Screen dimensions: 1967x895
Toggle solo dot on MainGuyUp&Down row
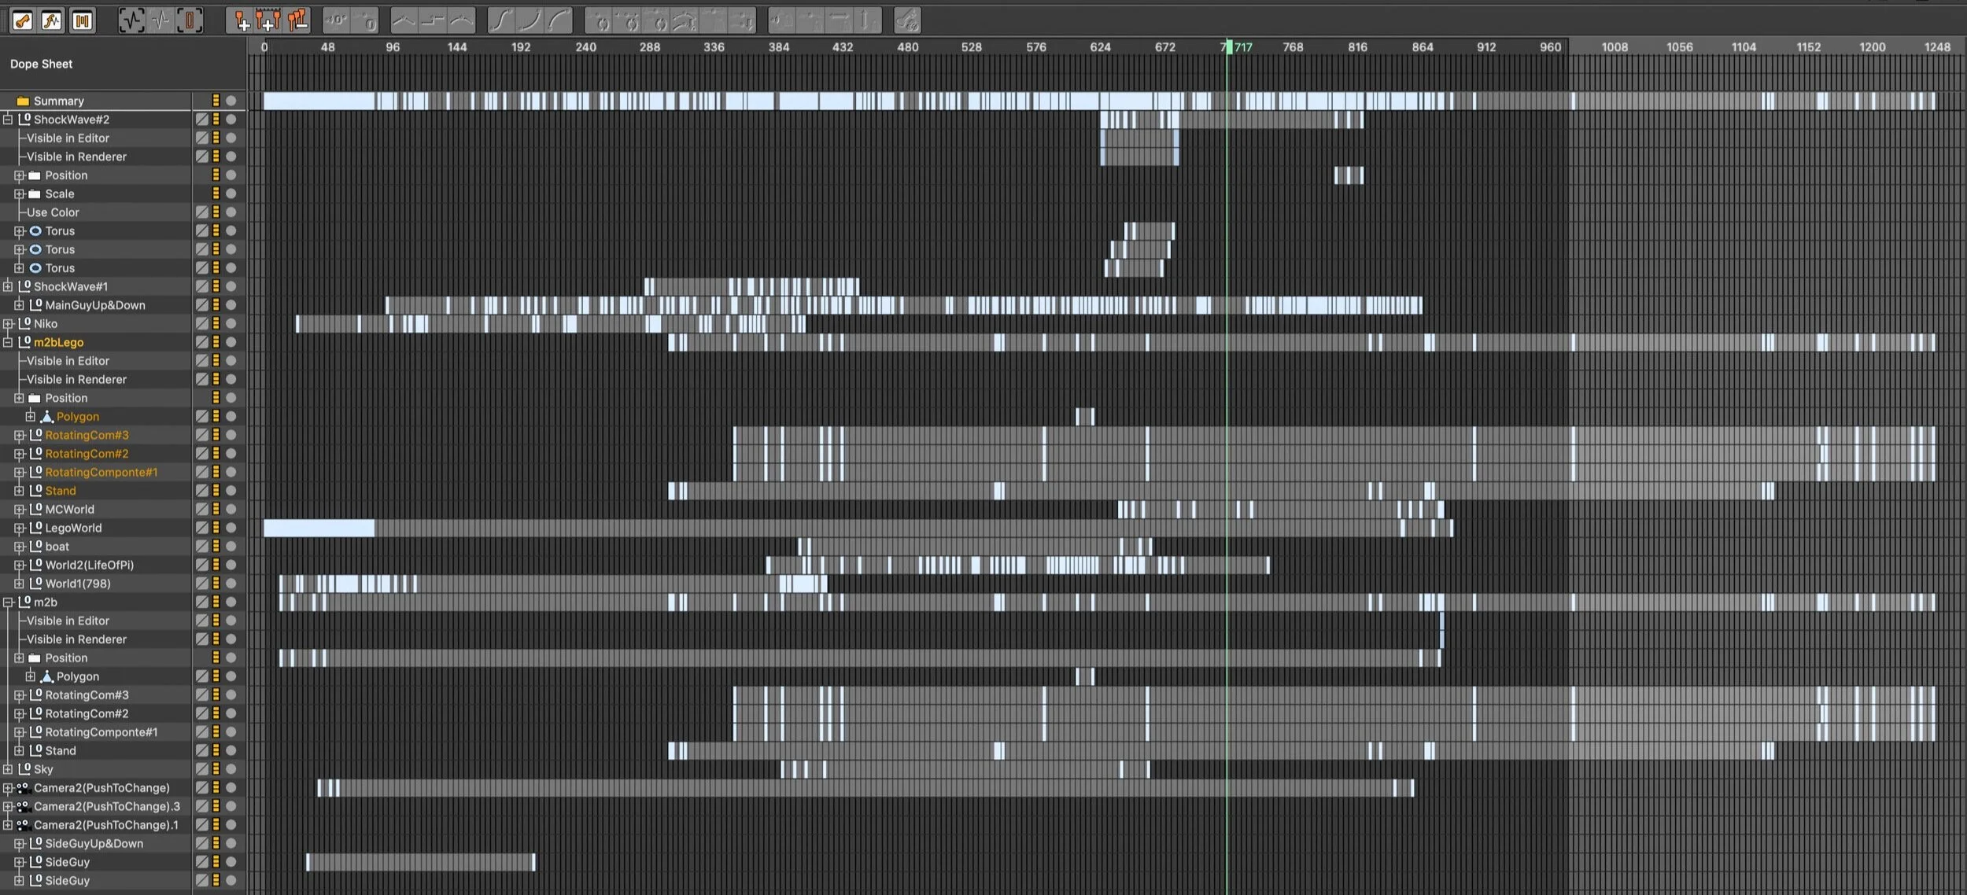[x=231, y=305]
